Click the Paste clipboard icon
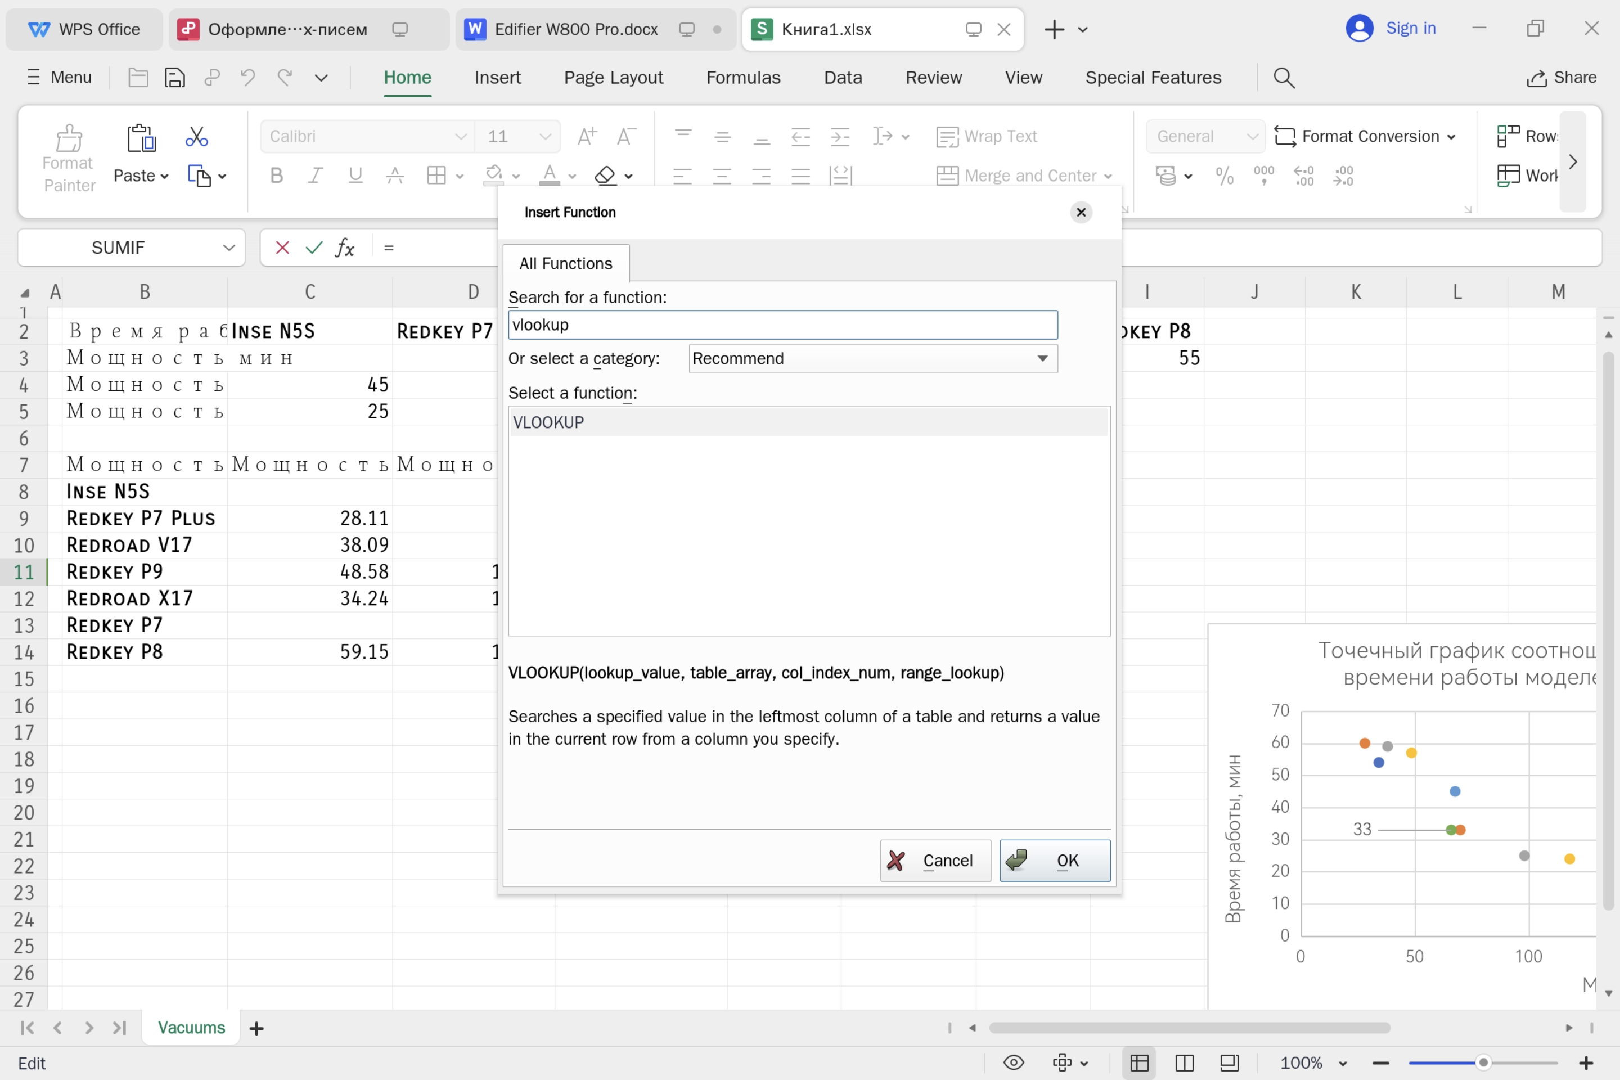 click(142, 138)
